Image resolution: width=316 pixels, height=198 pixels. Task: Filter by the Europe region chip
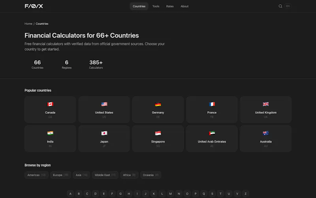point(61,175)
